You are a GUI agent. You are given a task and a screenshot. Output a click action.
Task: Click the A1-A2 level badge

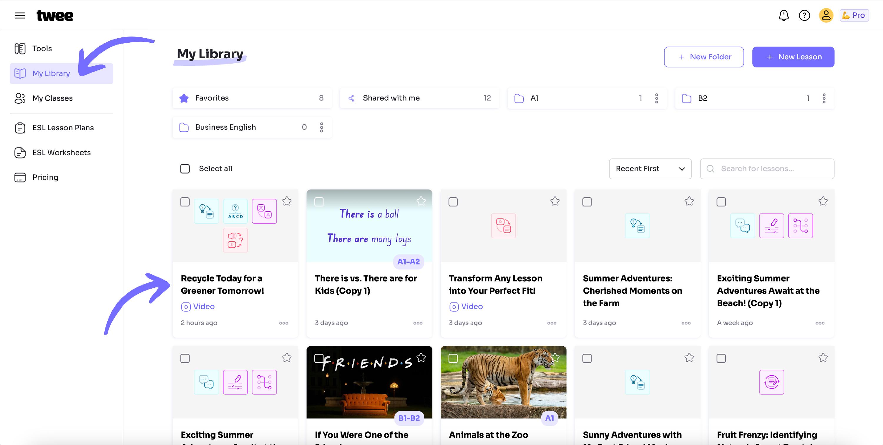point(408,262)
